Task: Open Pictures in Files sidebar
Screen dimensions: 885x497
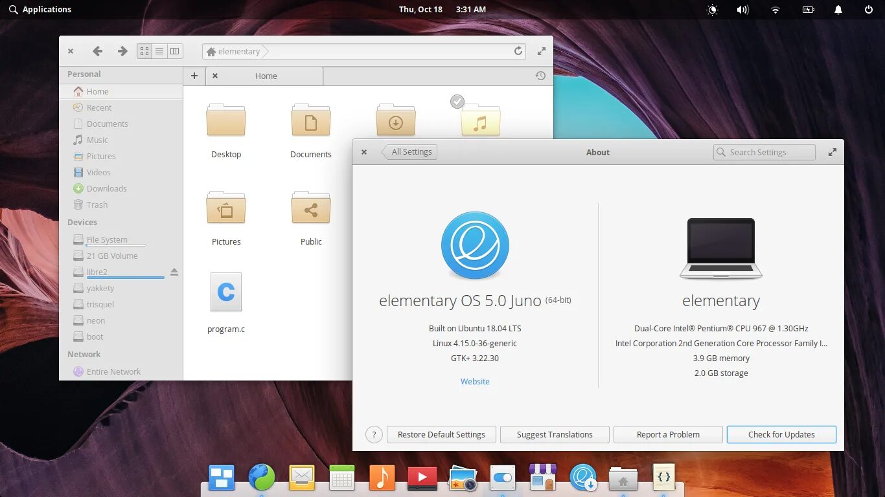Action: [x=121, y=156]
